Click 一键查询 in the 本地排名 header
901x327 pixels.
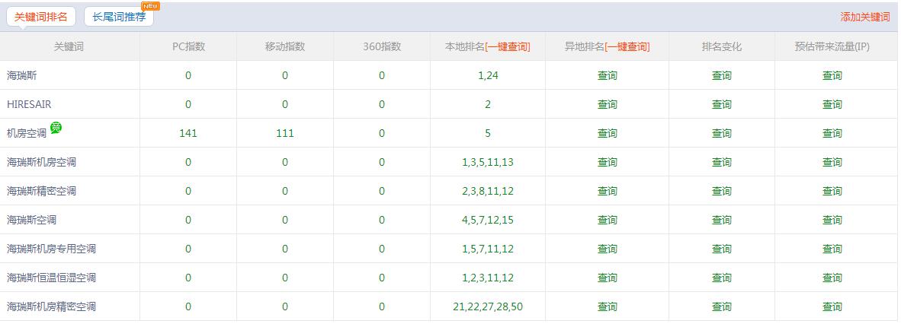coord(507,46)
